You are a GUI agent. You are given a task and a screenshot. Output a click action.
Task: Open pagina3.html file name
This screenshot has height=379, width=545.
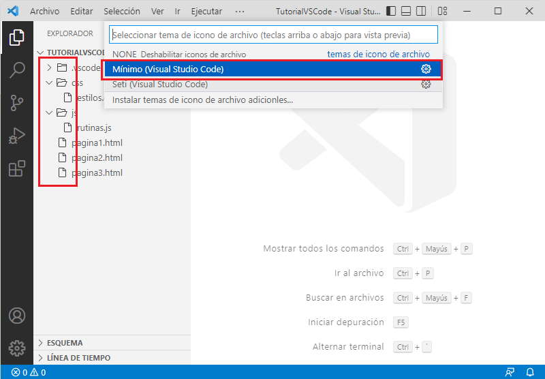[97, 172]
